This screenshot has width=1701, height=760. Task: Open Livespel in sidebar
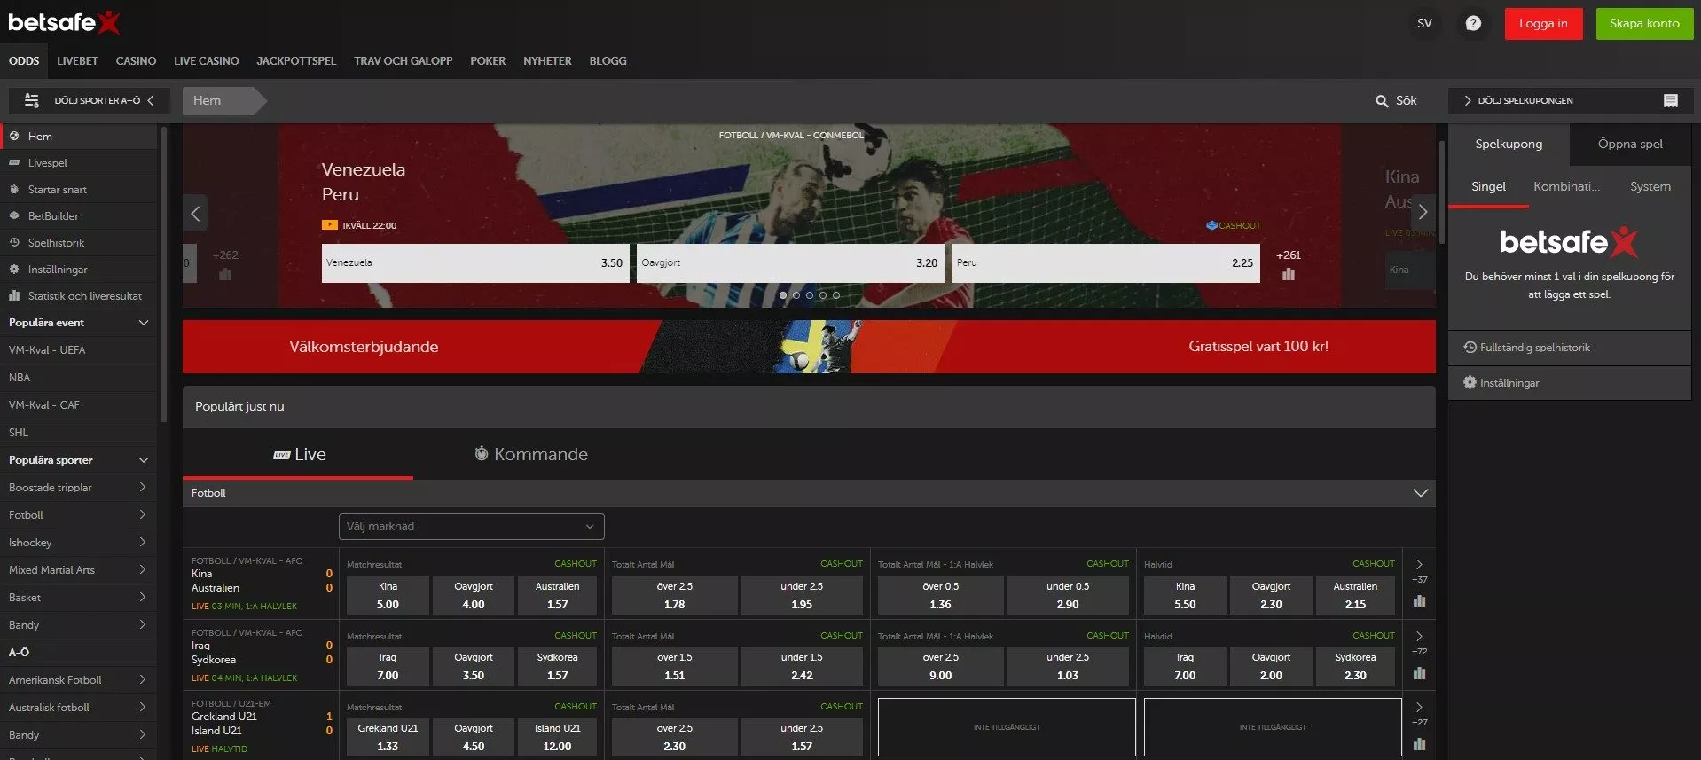(x=80, y=163)
